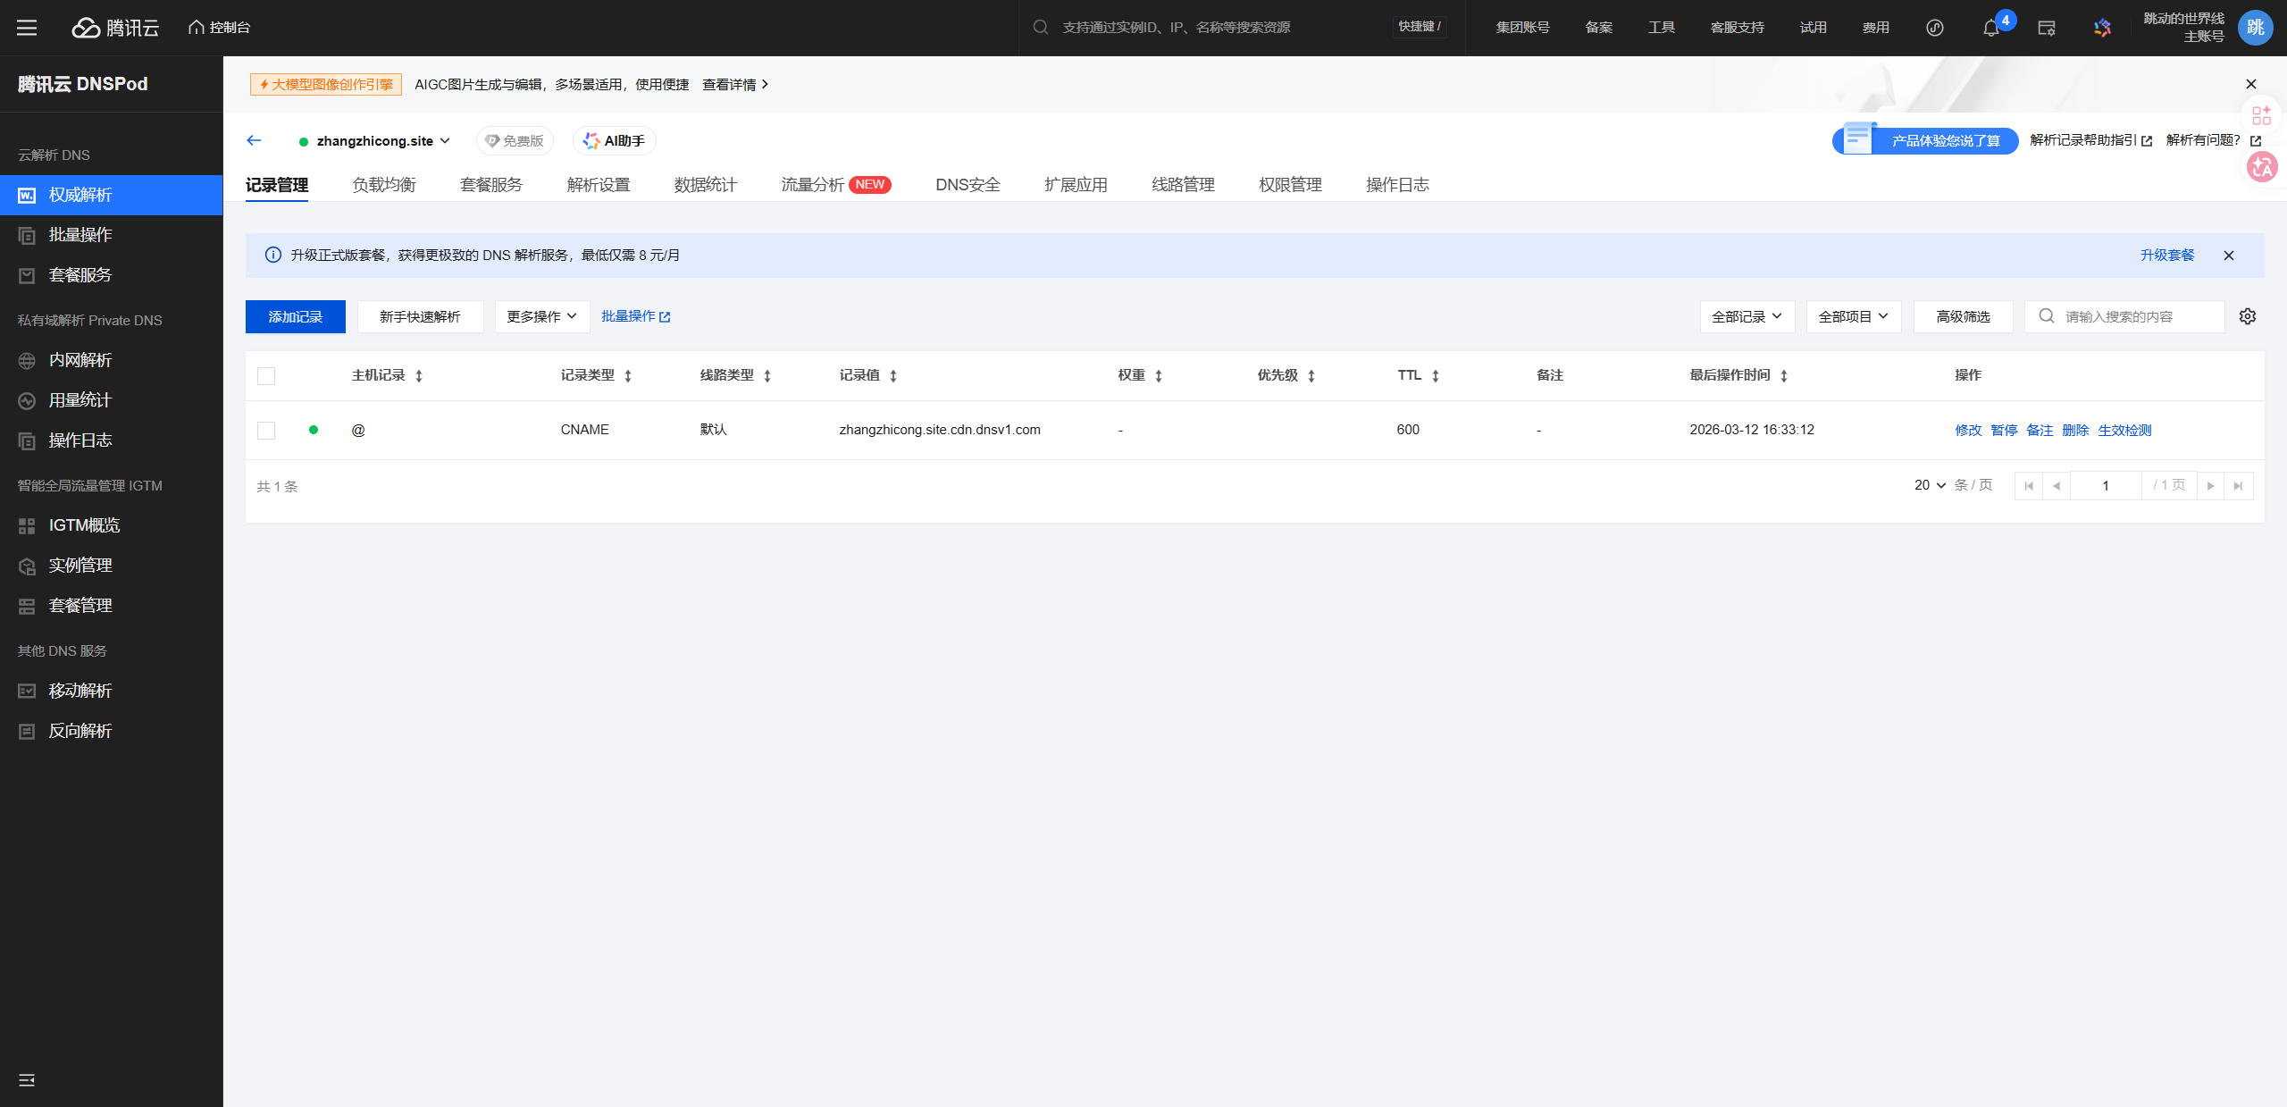Select the @ CNAME record checkbox

[x=266, y=431]
